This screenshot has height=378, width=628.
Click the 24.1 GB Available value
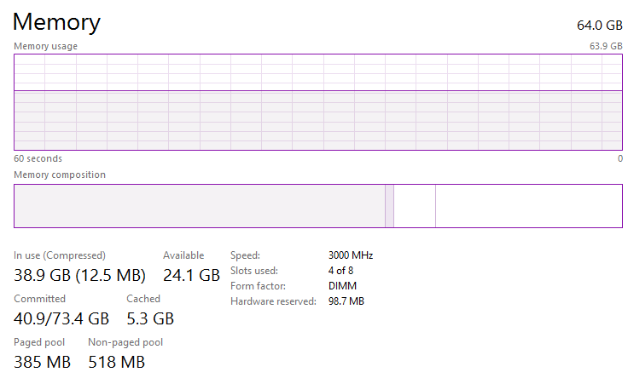click(x=191, y=275)
